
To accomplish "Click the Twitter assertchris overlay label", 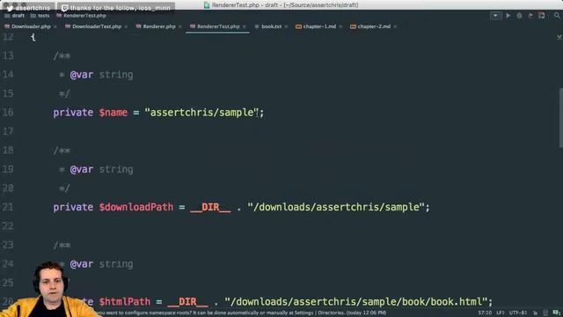I will [x=28, y=8].
